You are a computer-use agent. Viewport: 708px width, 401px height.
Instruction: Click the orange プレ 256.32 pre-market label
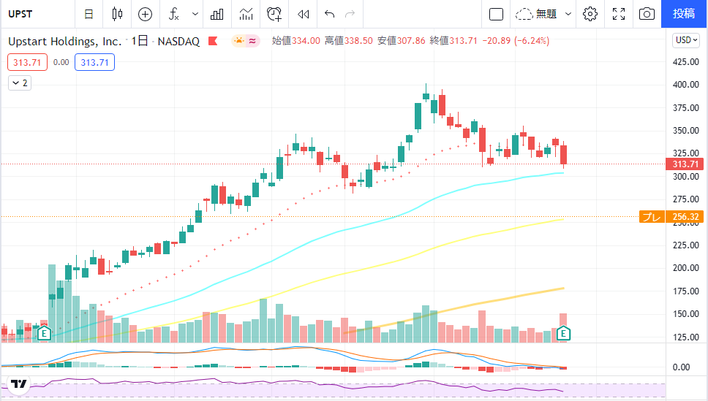point(671,217)
